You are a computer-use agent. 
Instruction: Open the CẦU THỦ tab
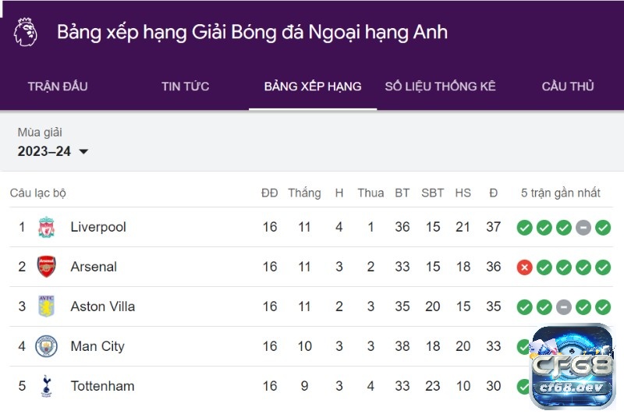coord(568,87)
